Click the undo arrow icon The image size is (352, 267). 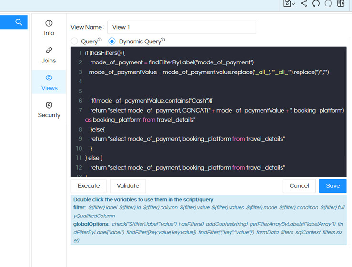pos(316,3)
